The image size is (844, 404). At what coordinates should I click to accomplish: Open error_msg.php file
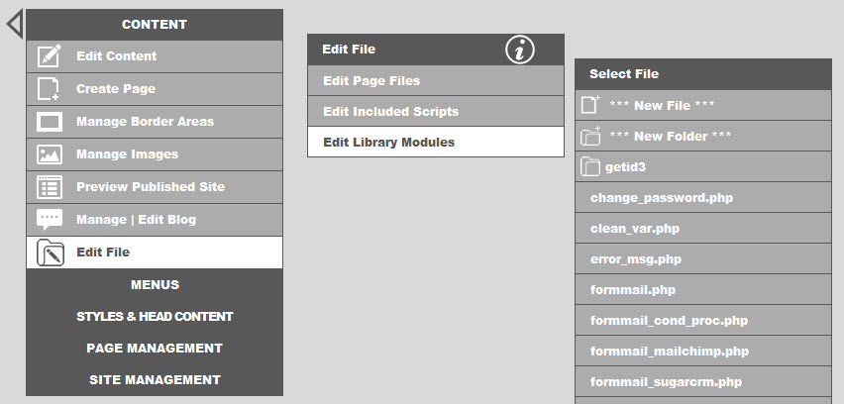point(703,258)
